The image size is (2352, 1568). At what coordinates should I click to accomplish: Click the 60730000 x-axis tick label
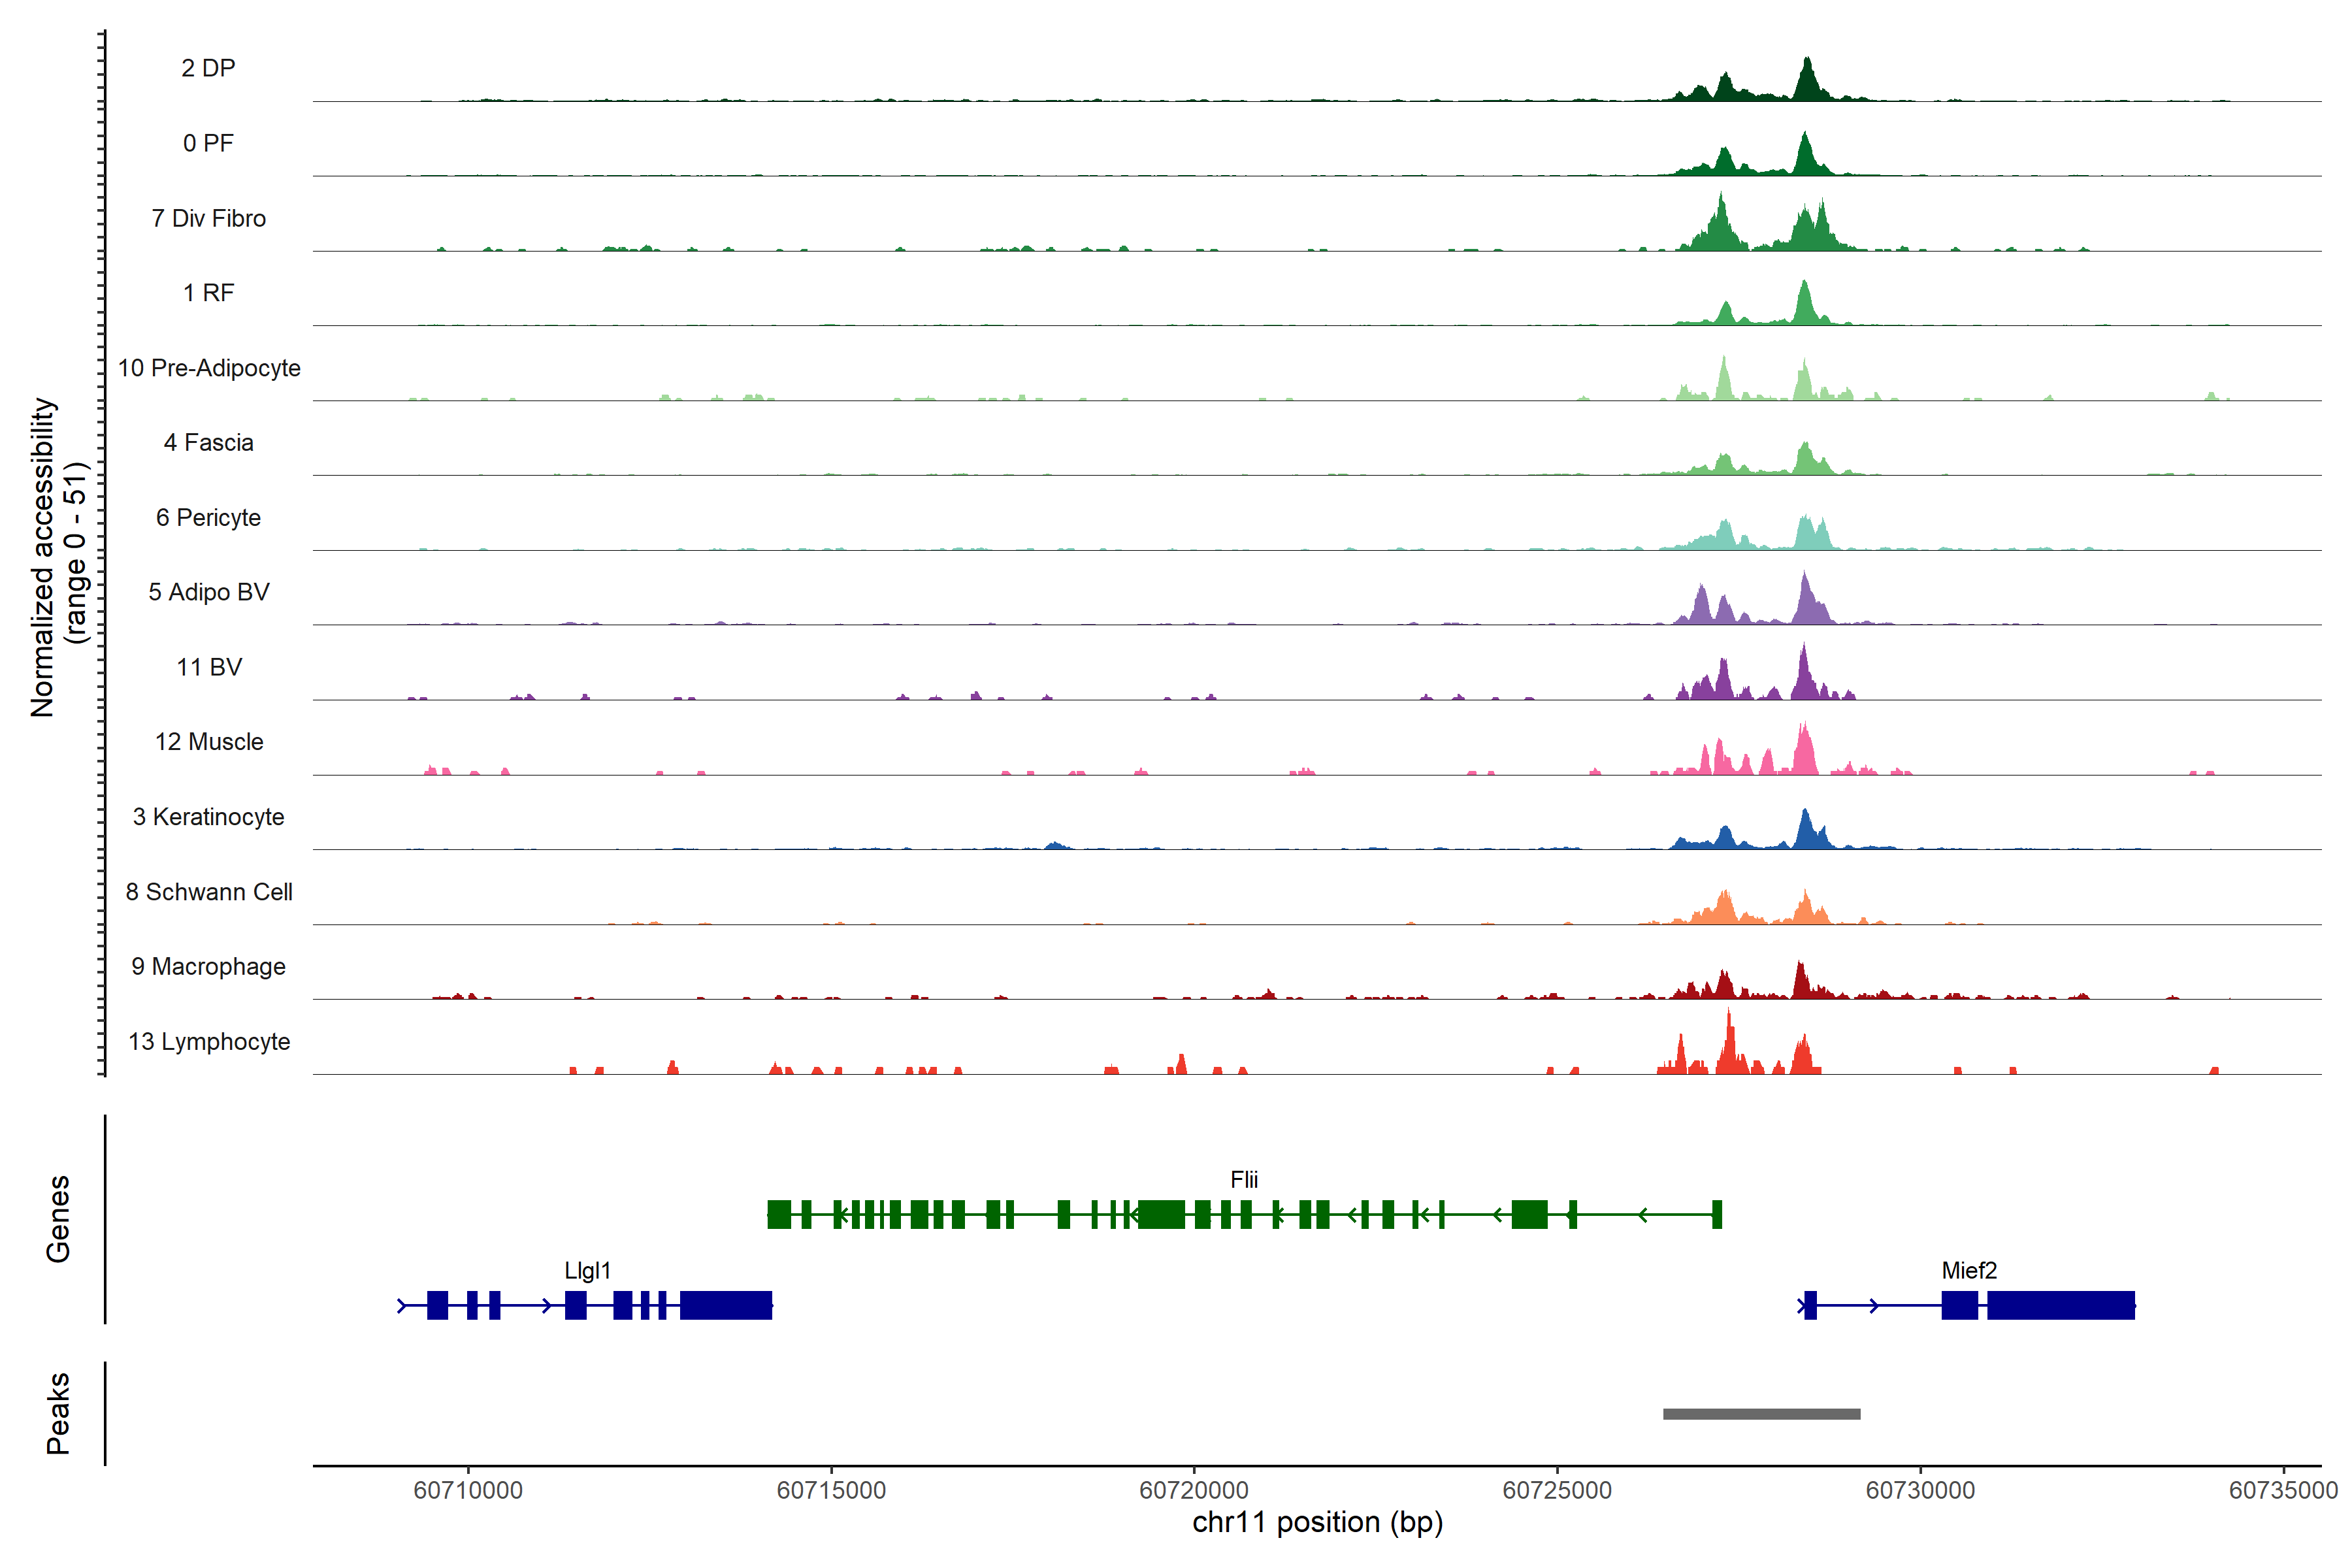[x=1920, y=1490]
